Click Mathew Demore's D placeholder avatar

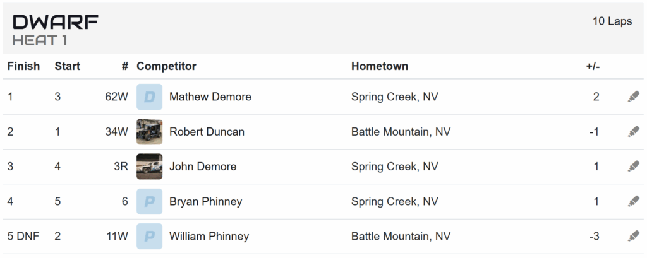(x=149, y=97)
